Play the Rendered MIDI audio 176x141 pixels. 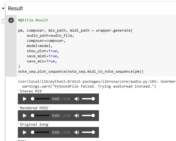tap(25, 116)
